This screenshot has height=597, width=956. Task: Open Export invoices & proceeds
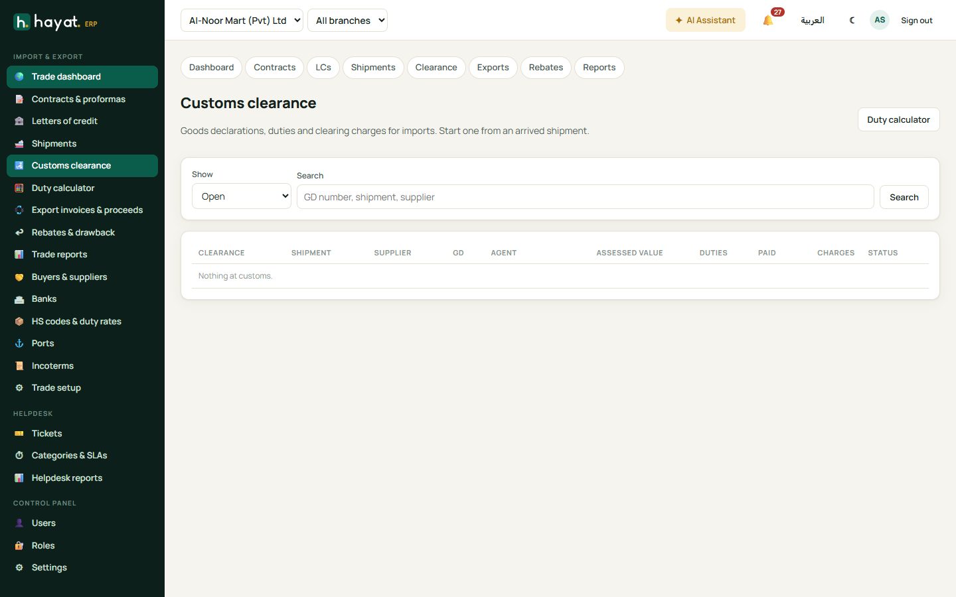click(x=82, y=210)
